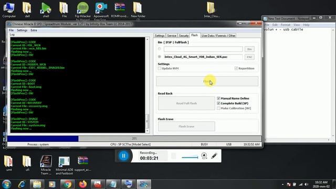This screenshot has width=336, height=189.
Task: Open the File menu in Notepad
Action: tap(267, 25)
